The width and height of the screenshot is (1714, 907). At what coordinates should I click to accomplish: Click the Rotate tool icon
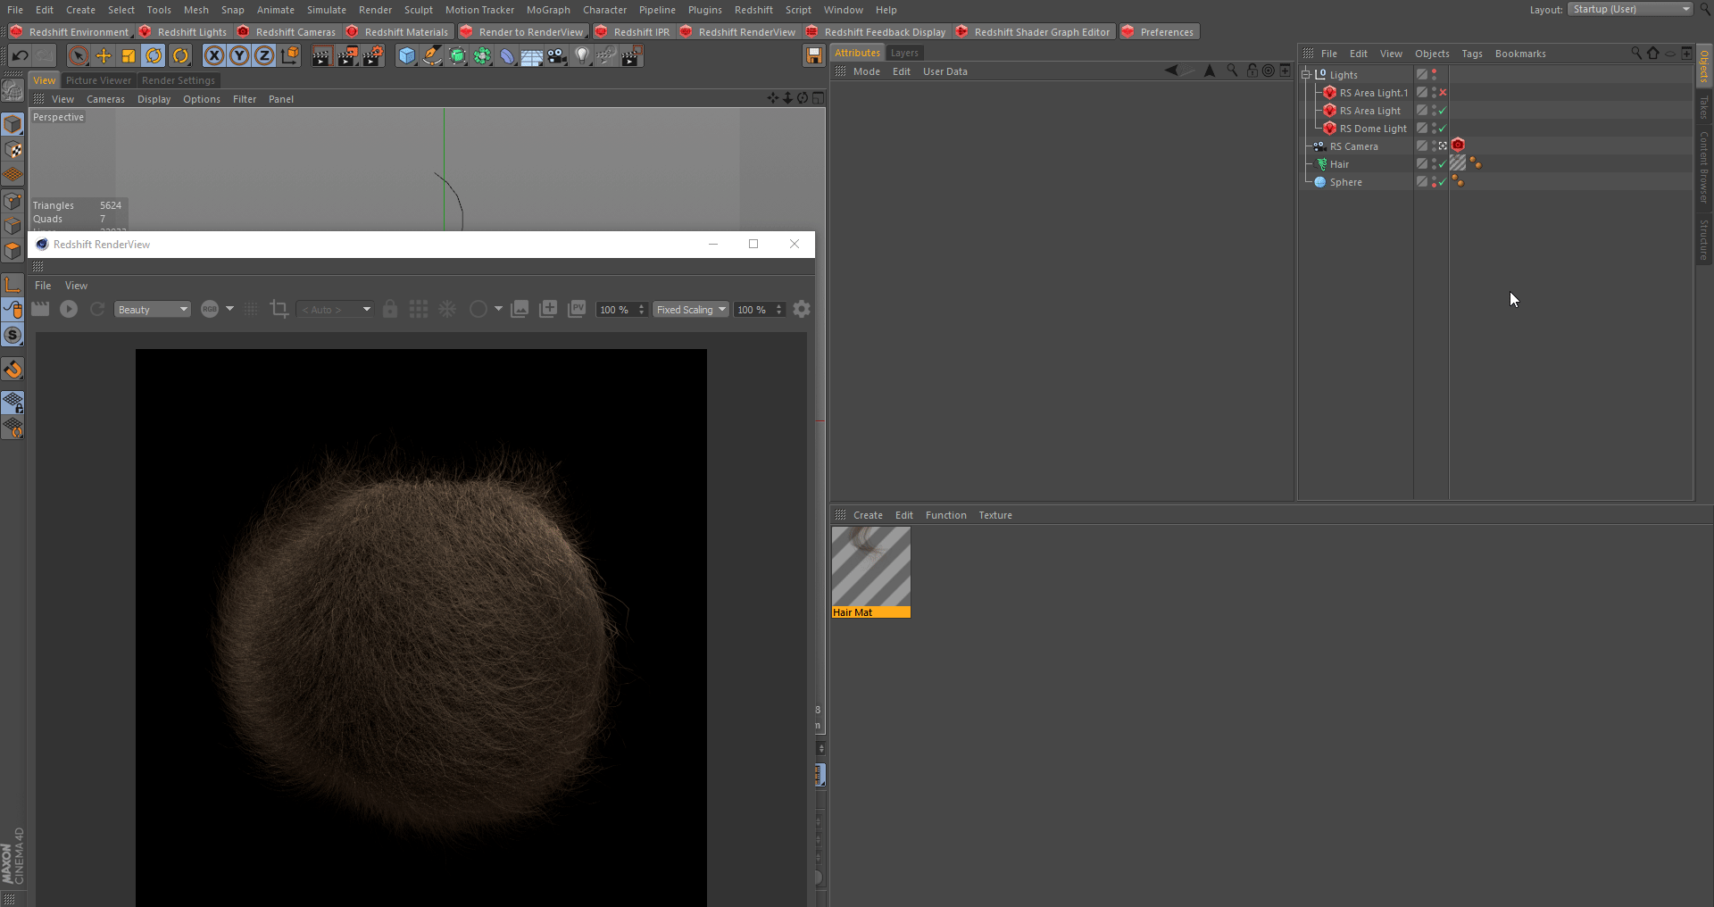click(154, 56)
